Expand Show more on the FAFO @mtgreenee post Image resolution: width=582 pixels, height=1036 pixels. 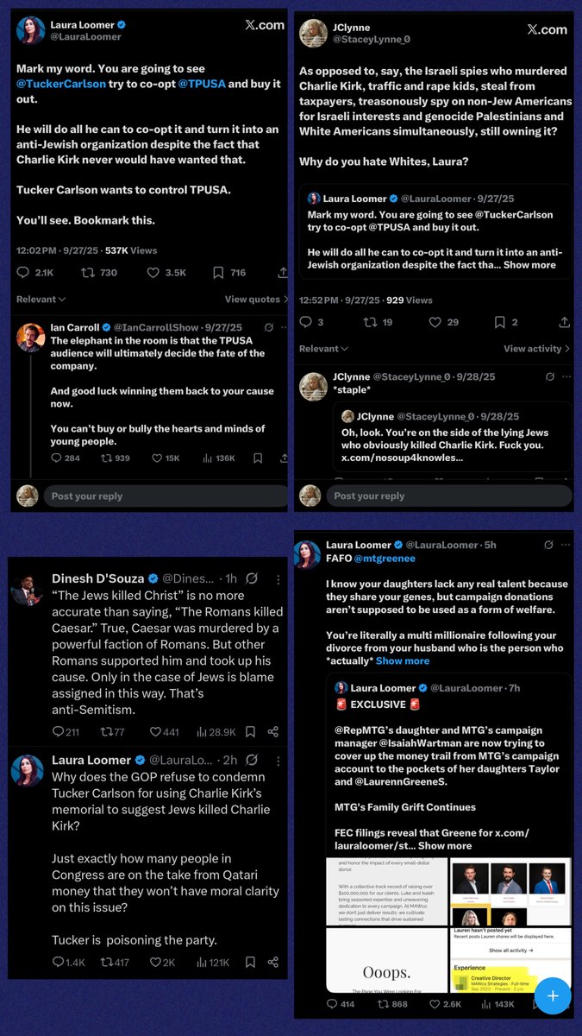(x=402, y=660)
